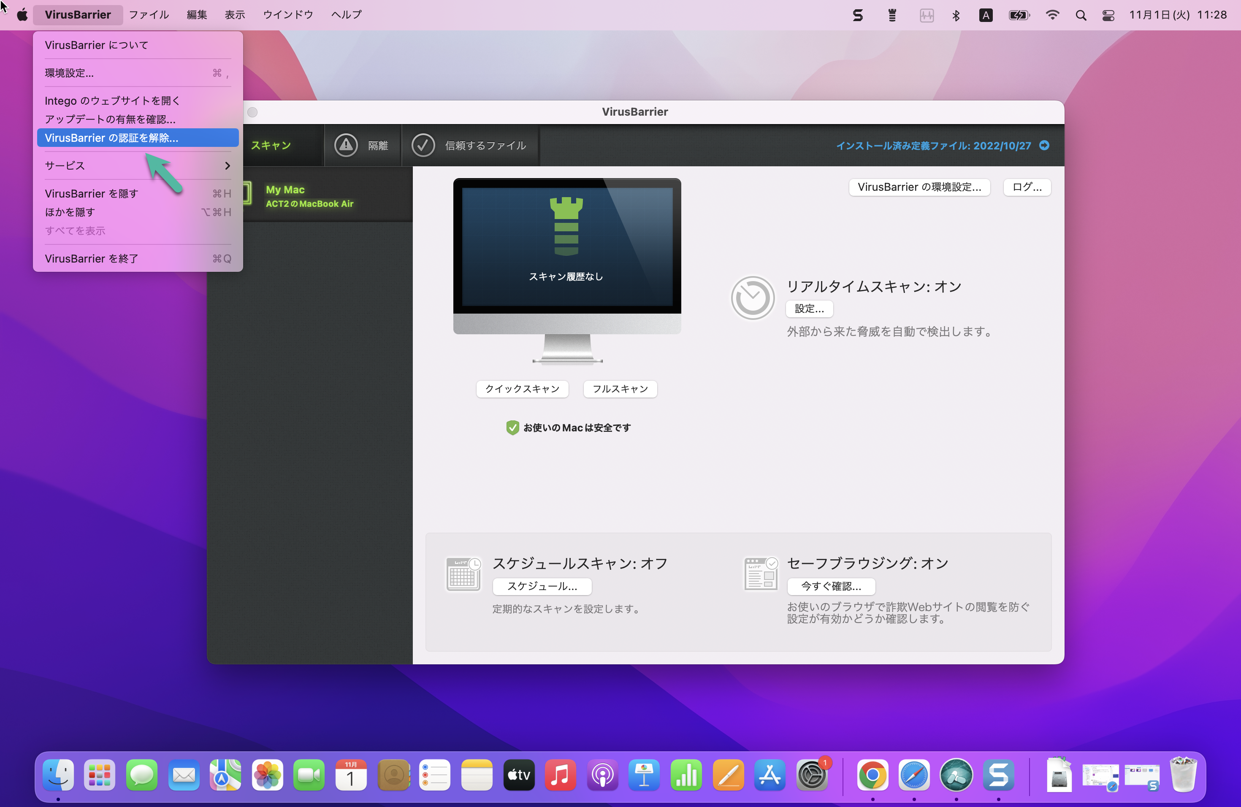Select 'VirusBarrier について' menu entry
This screenshot has width=1241, height=807.
138,45
